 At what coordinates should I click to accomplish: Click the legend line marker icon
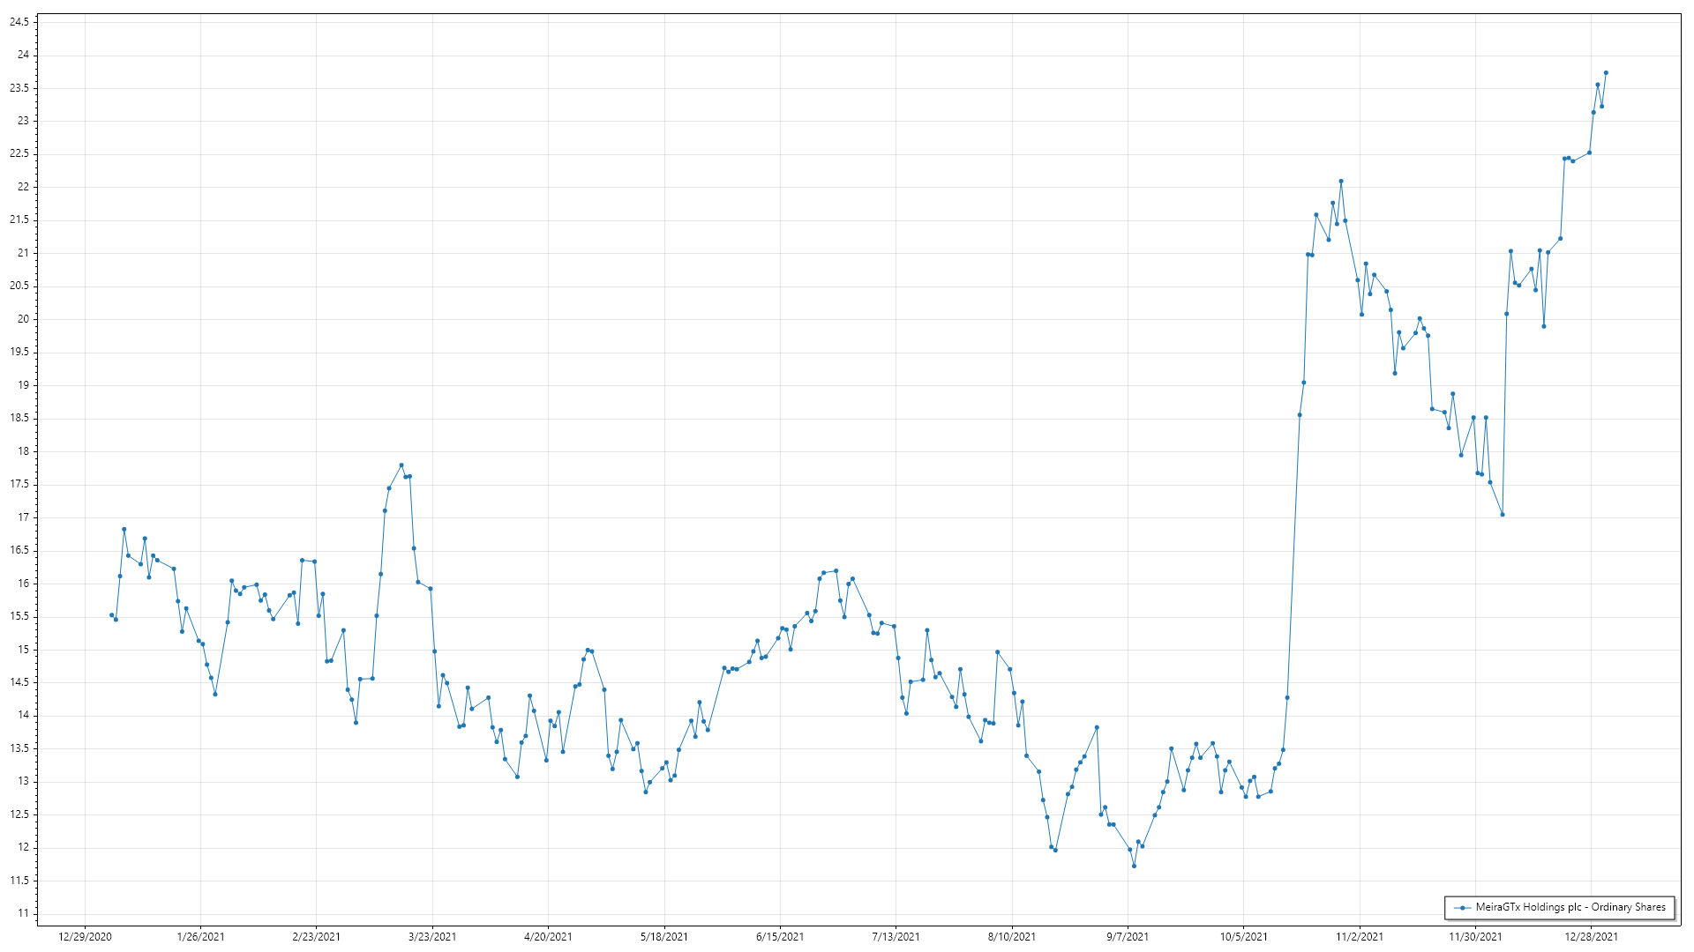(1463, 907)
